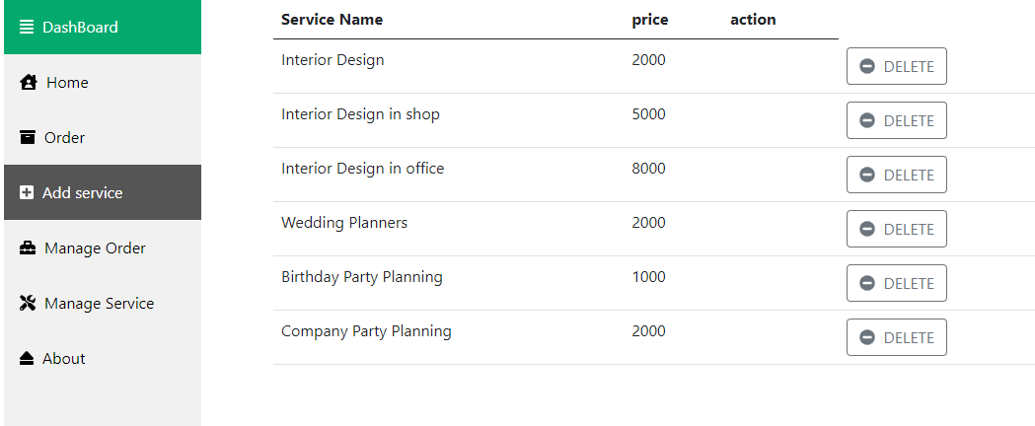The width and height of the screenshot is (1035, 426).
Task: Delete the Company Party Planning service
Action: pyautogui.click(x=897, y=337)
